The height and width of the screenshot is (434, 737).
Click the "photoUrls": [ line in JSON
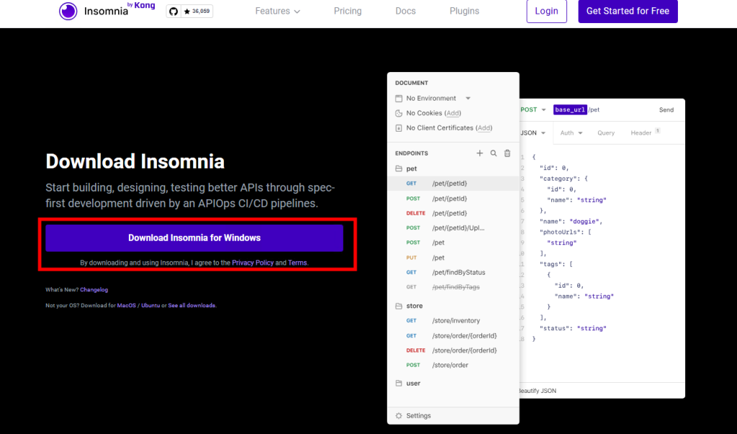coord(566,232)
